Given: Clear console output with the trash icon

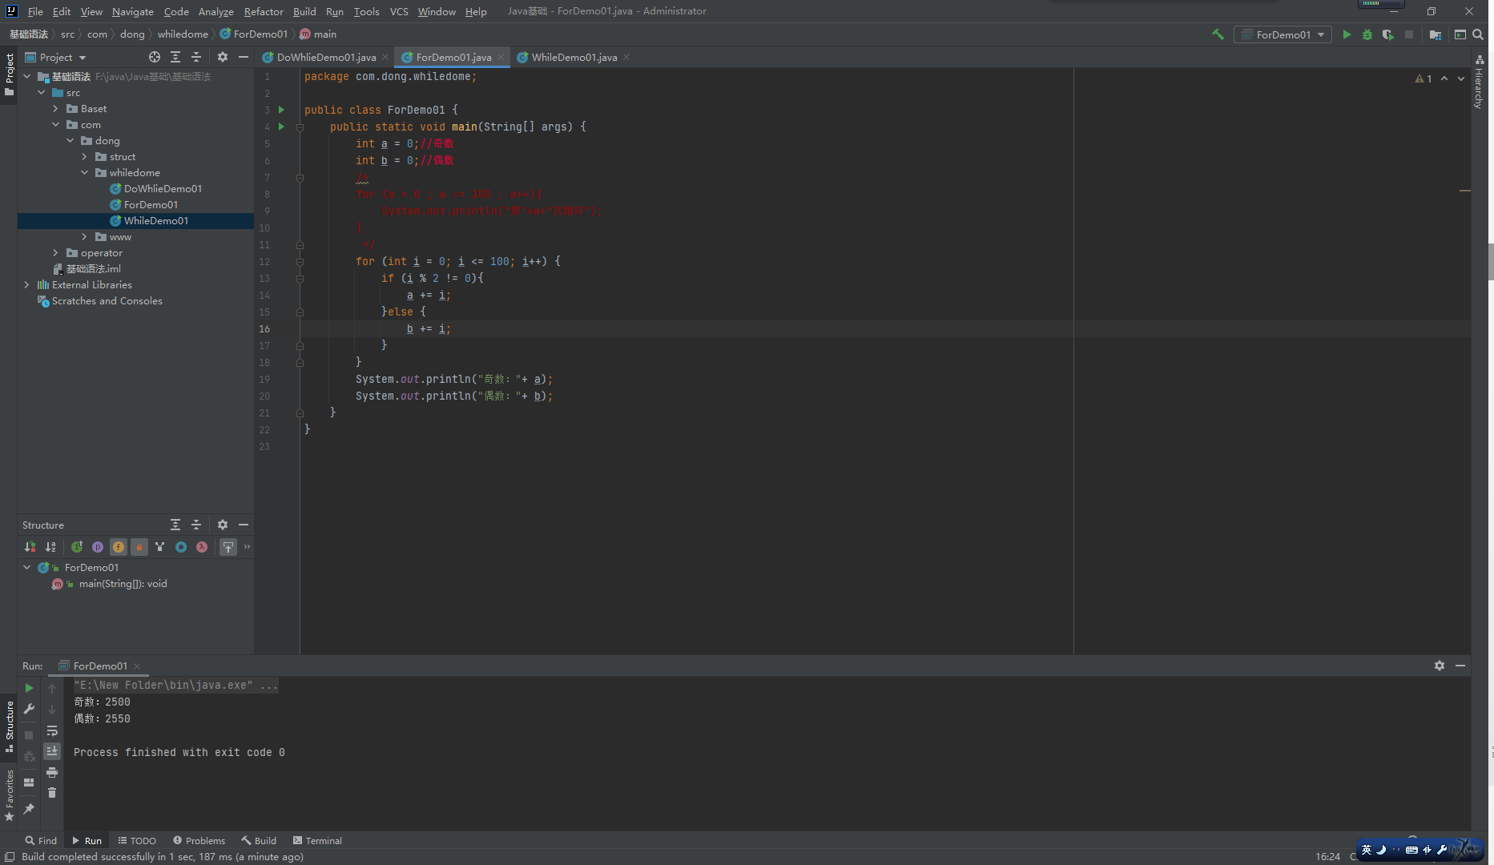Looking at the screenshot, I should click(x=52, y=793).
